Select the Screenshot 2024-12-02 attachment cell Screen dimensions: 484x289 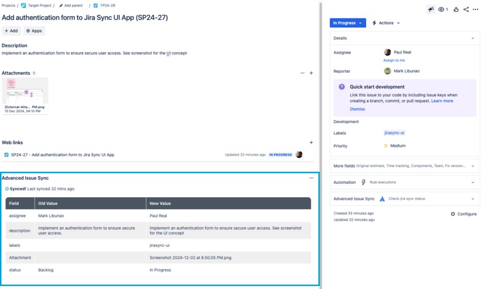click(228, 258)
